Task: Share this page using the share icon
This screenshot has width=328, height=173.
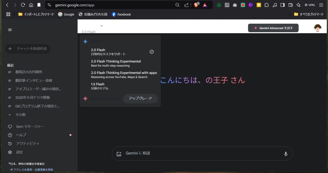Action: click(186, 5)
